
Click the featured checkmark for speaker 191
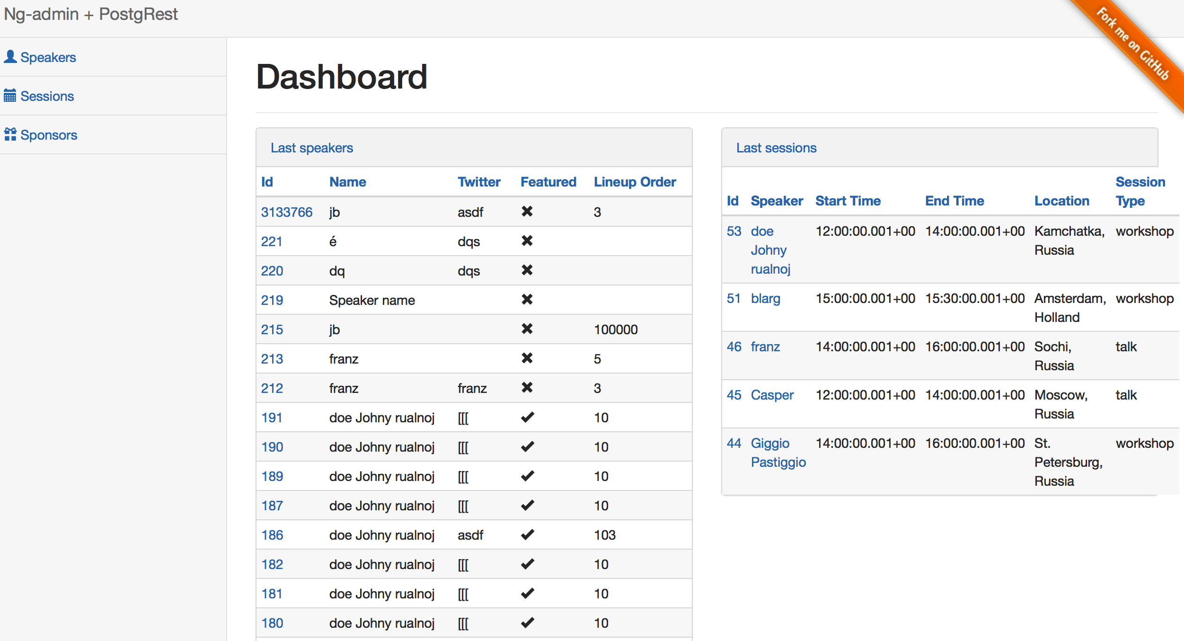527,417
